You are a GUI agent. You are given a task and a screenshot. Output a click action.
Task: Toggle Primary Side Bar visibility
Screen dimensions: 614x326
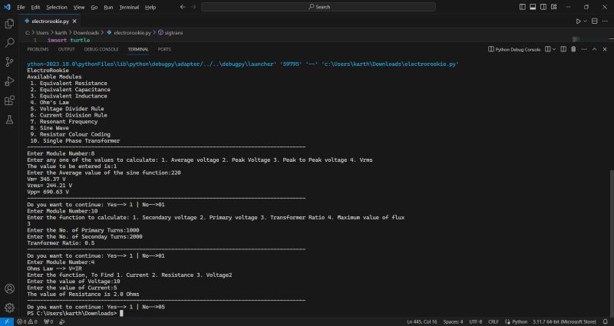click(x=523, y=7)
